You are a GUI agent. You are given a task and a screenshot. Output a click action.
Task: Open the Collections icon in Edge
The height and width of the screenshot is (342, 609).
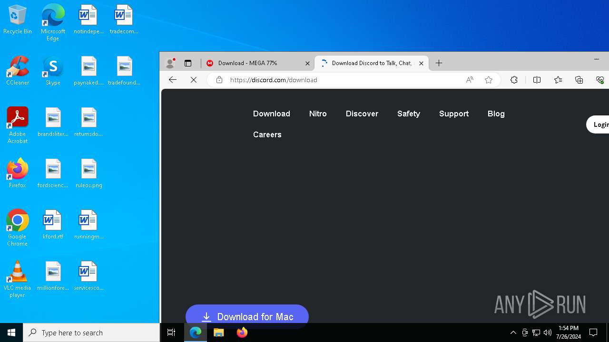(x=579, y=80)
